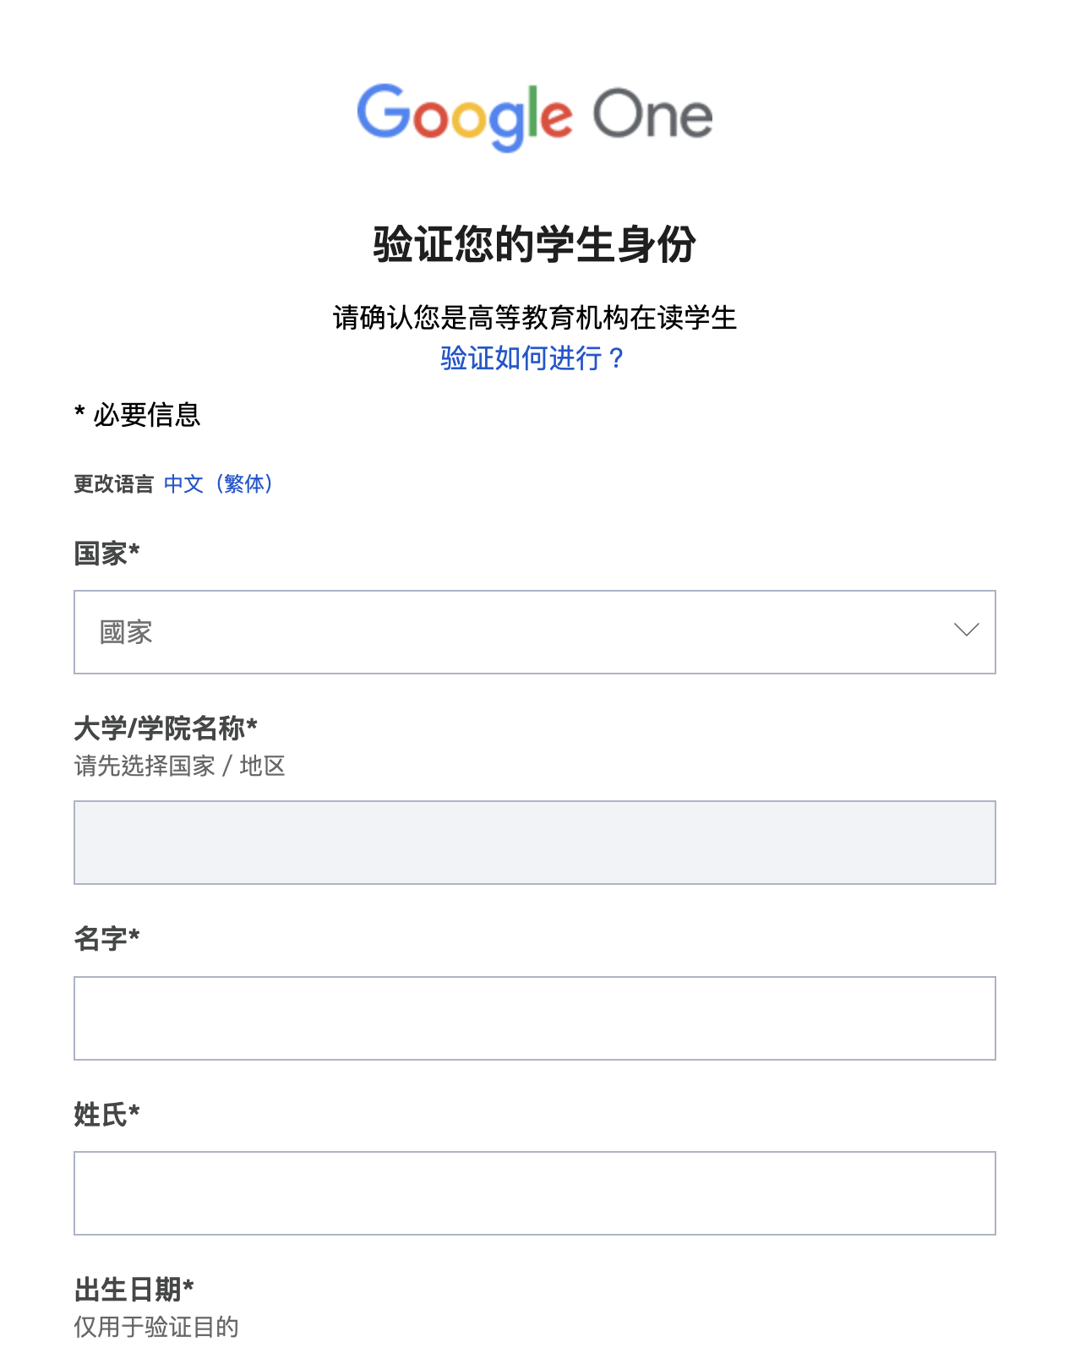Click the 大学/学院名称 input box

click(534, 843)
